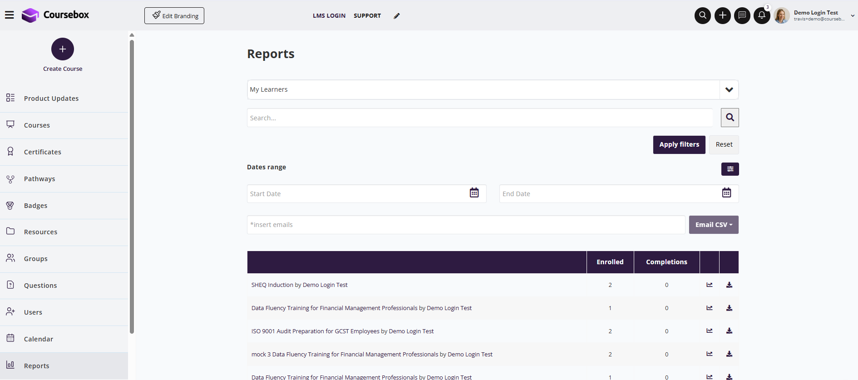Viewport: 858px width, 380px height.
Task: Focus the Start Date field
Action: [x=366, y=194]
